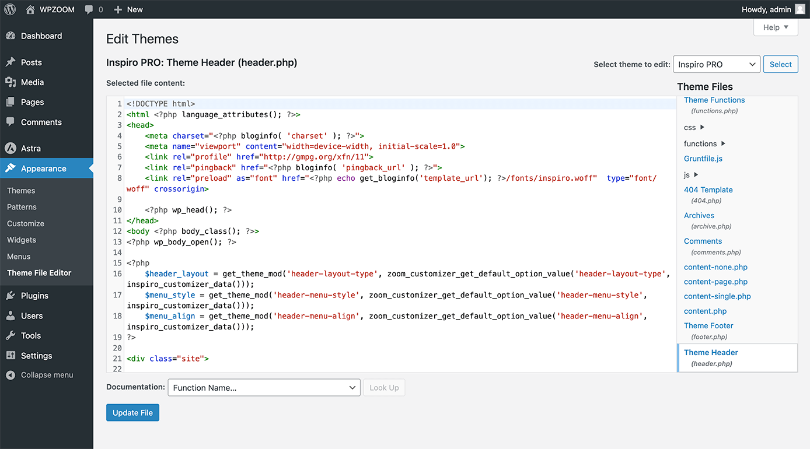Open the Theme Footer file link
The height and width of the screenshot is (449, 810).
[708, 325]
